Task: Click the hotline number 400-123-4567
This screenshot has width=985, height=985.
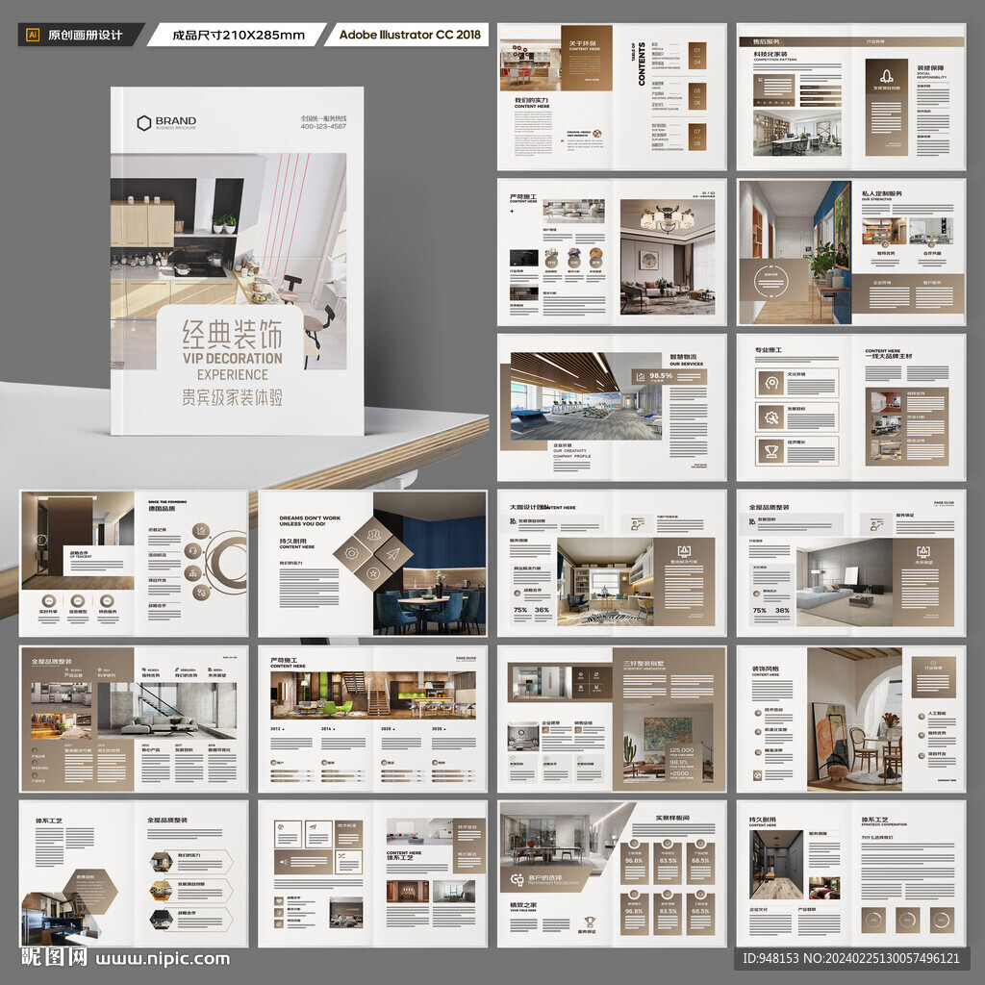Action: [x=323, y=126]
